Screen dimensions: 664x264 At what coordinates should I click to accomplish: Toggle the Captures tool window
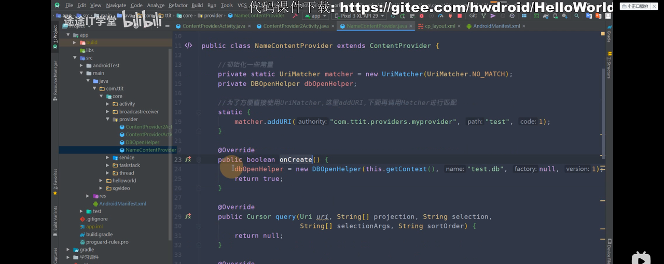click(55, 256)
